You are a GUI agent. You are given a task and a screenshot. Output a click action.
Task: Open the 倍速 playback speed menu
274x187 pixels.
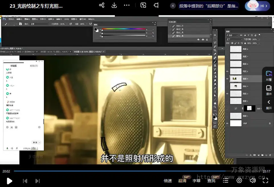(x=168, y=181)
